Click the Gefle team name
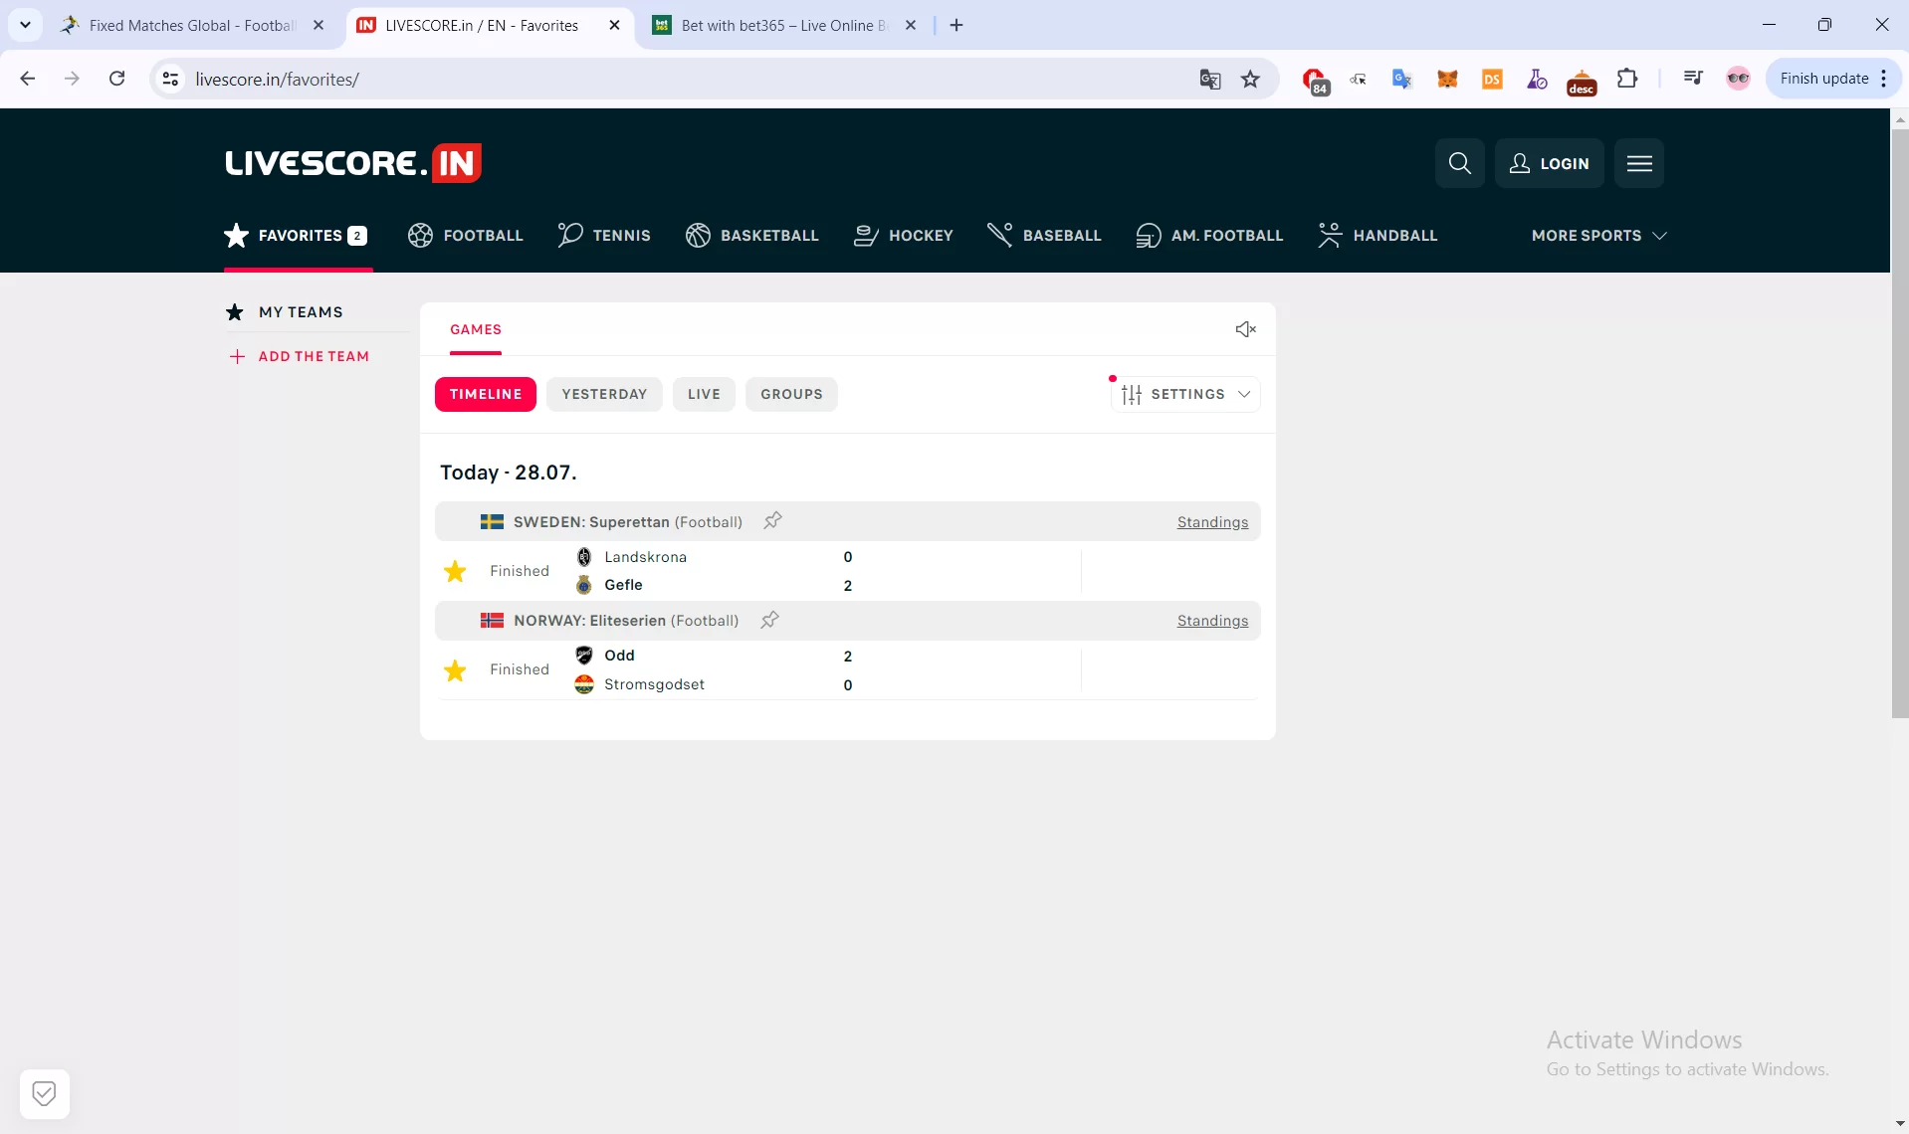Viewport: 1909px width, 1134px height. pos(623,585)
